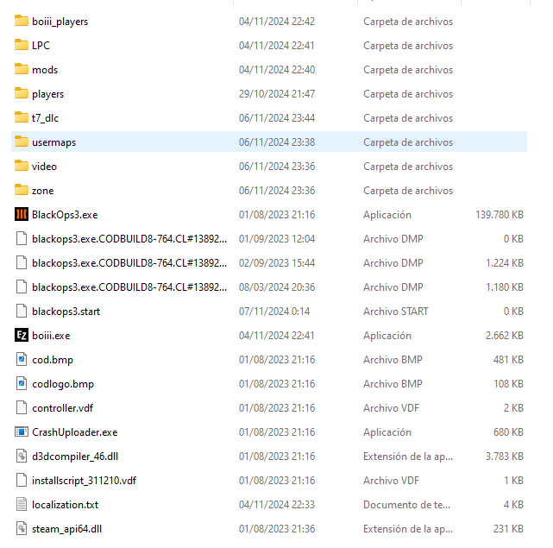The image size is (553, 548).
Task: Select the DMP file icon dated 02/09/2023
Action: [x=22, y=263]
